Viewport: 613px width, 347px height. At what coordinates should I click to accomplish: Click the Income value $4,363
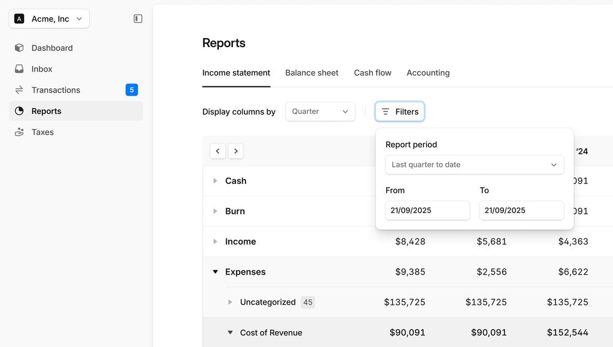coord(573,242)
